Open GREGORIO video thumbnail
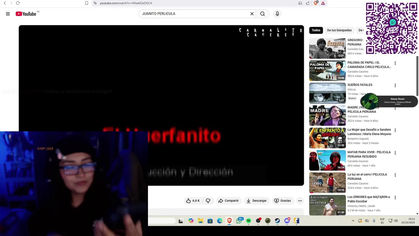This screenshot has width=419, height=236. point(327,48)
